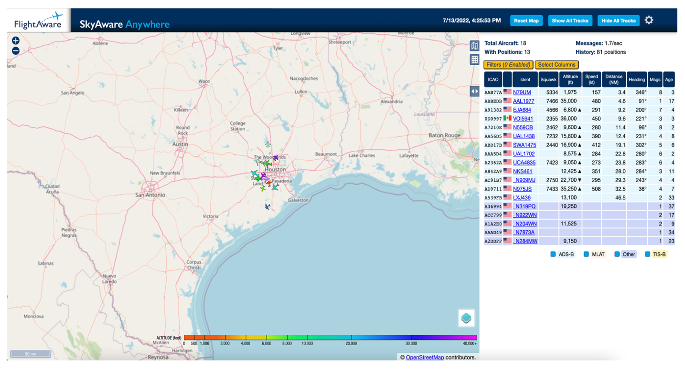Select the lime-green aircraft south of Sugar Land
This screenshot has width=685, height=369.
click(x=263, y=188)
